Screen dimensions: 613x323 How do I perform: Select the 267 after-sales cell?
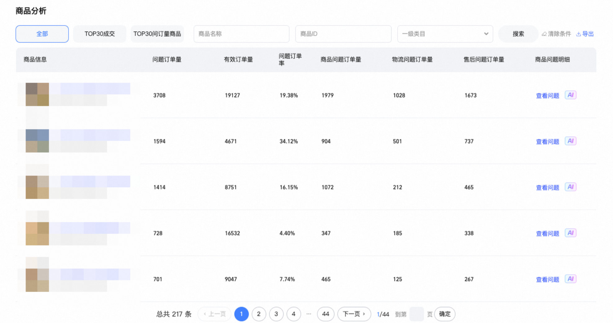point(469,279)
